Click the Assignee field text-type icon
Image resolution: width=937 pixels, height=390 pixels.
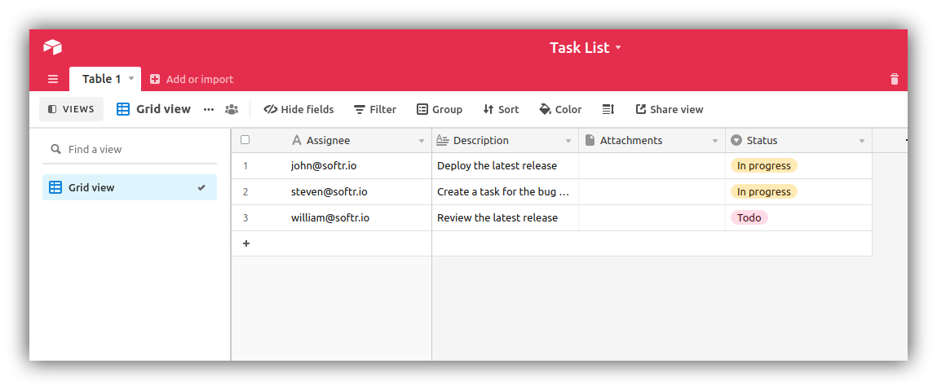point(296,141)
